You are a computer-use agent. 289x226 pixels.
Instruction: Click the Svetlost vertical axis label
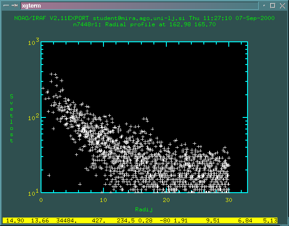(12, 118)
